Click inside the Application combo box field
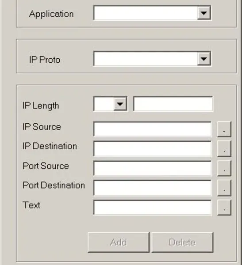Viewport: 242px width, 265px height. (x=146, y=13)
